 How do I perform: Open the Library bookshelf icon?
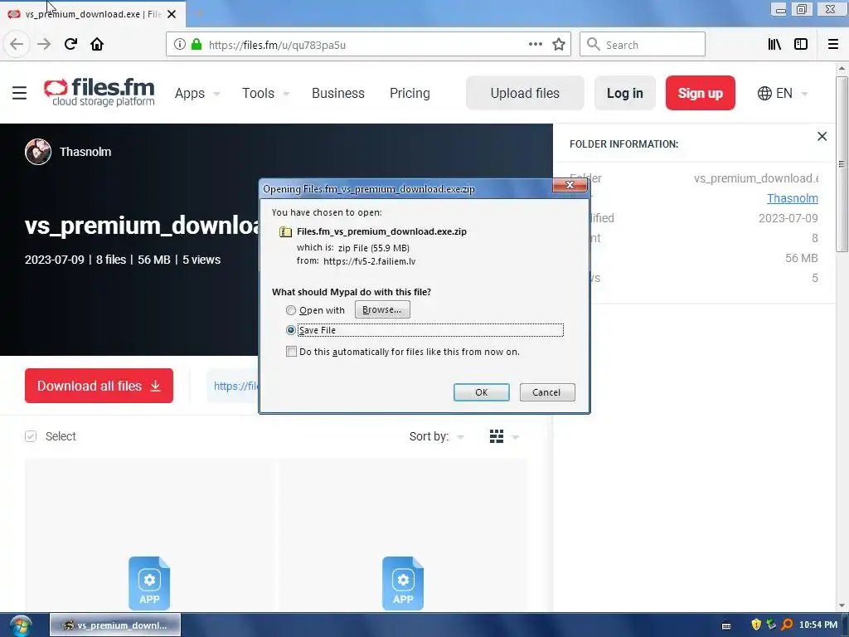774,45
